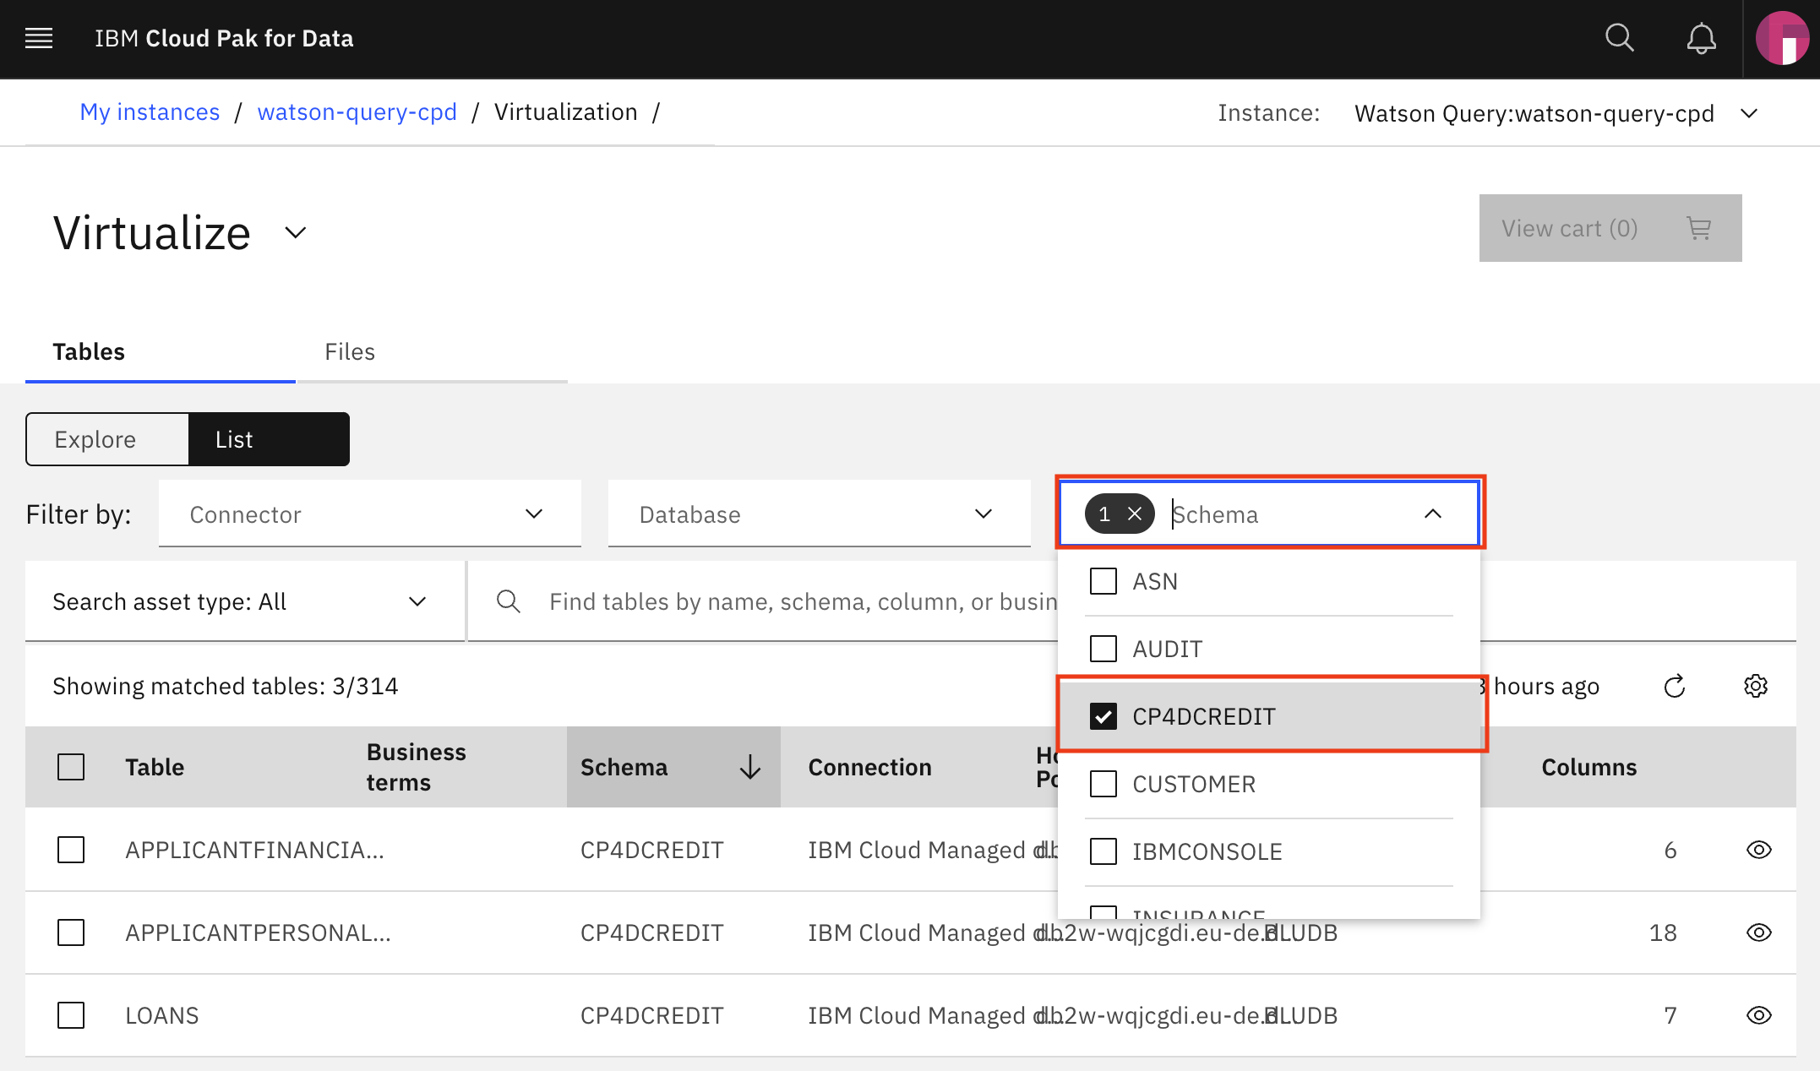Check the IBMCONSOLE schema option
This screenshot has height=1071, width=1820.
point(1103,851)
